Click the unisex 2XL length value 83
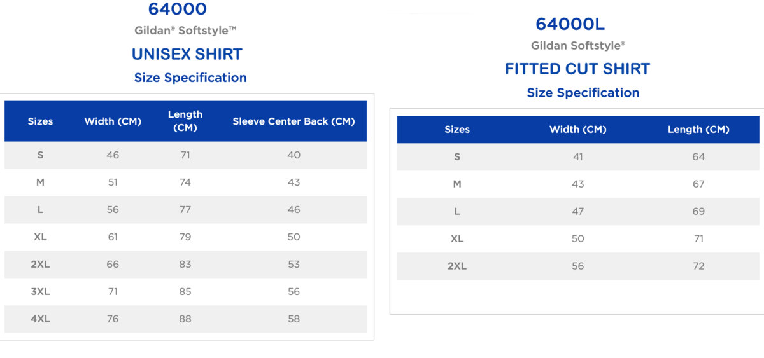Image resolution: width=764 pixels, height=358 pixels. [185, 264]
